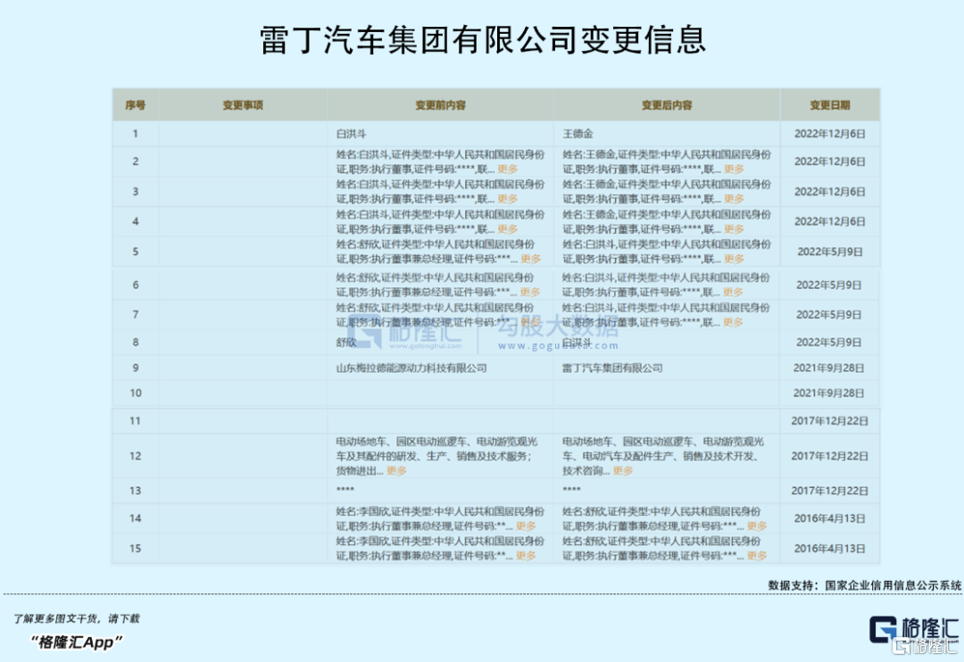Select 王德金 in row 1 after-change cell

pos(578,134)
